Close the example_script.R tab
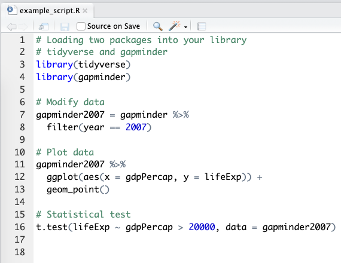341x263 pixels. tap(85, 11)
